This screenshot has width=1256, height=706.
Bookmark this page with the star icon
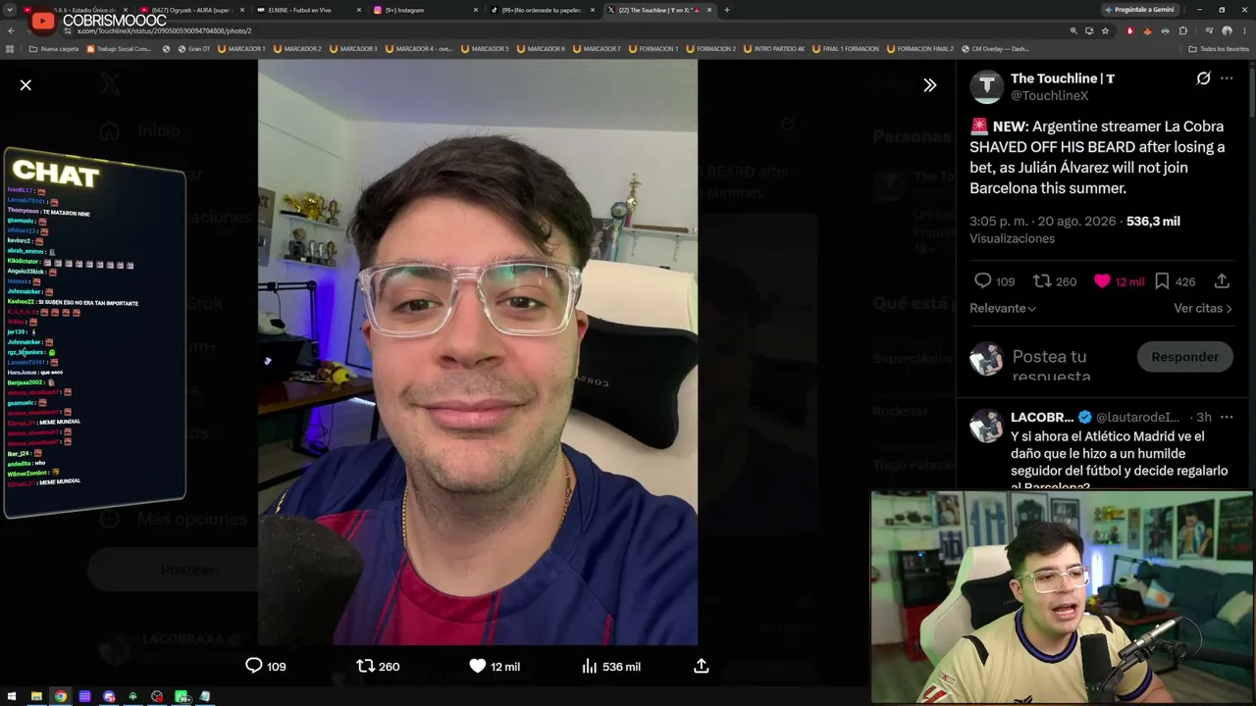pos(1106,30)
